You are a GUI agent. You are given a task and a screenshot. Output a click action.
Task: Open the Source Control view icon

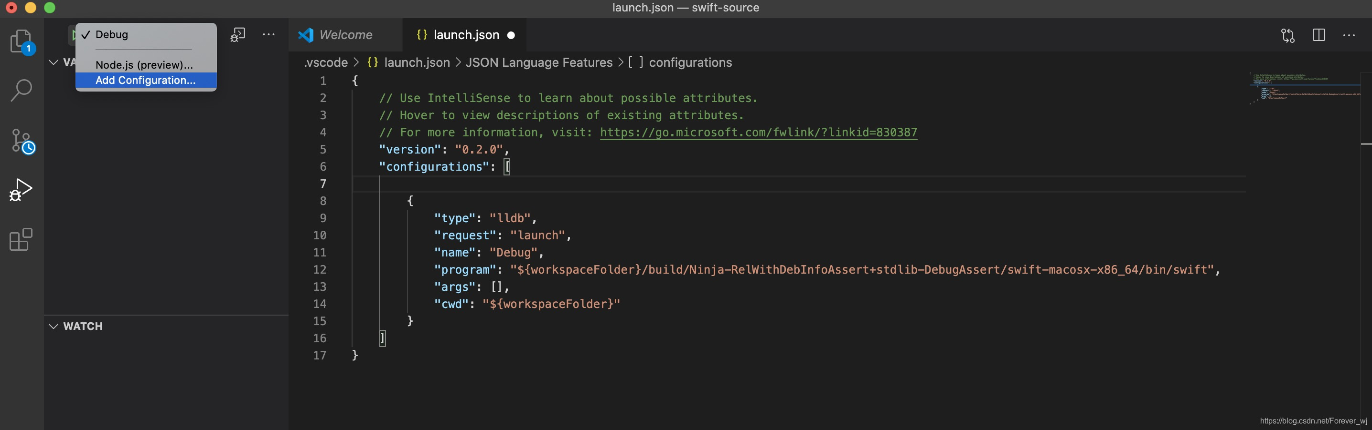pyautogui.click(x=22, y=141)
